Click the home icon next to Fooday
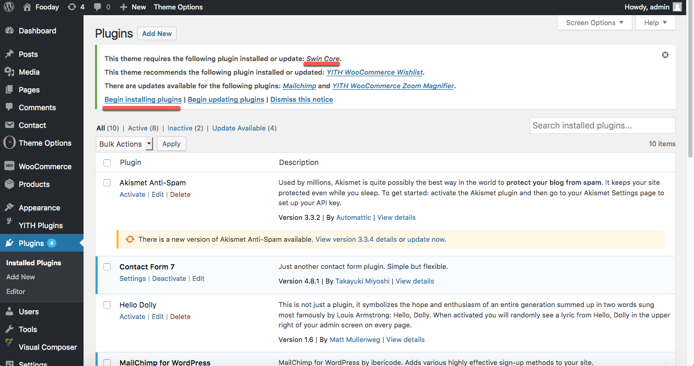Image resolution: width=694 pixels, height=366 pixels. coord(27,7)
